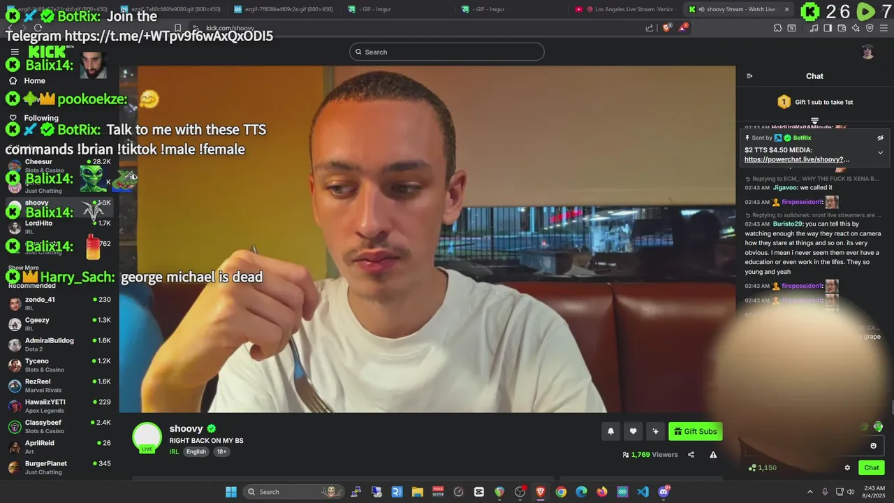894x503 pixels.
Task: Click the taskbar volume speaker icon
Action: (851, 492)
